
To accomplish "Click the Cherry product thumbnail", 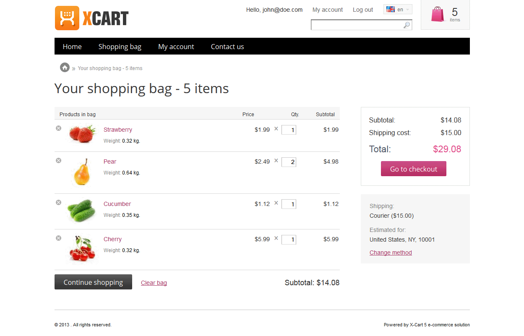I will 82,248.
